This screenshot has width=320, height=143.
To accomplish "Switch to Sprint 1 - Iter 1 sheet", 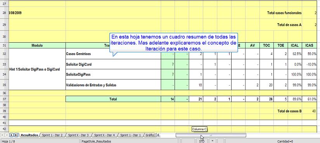I will 131,135.
